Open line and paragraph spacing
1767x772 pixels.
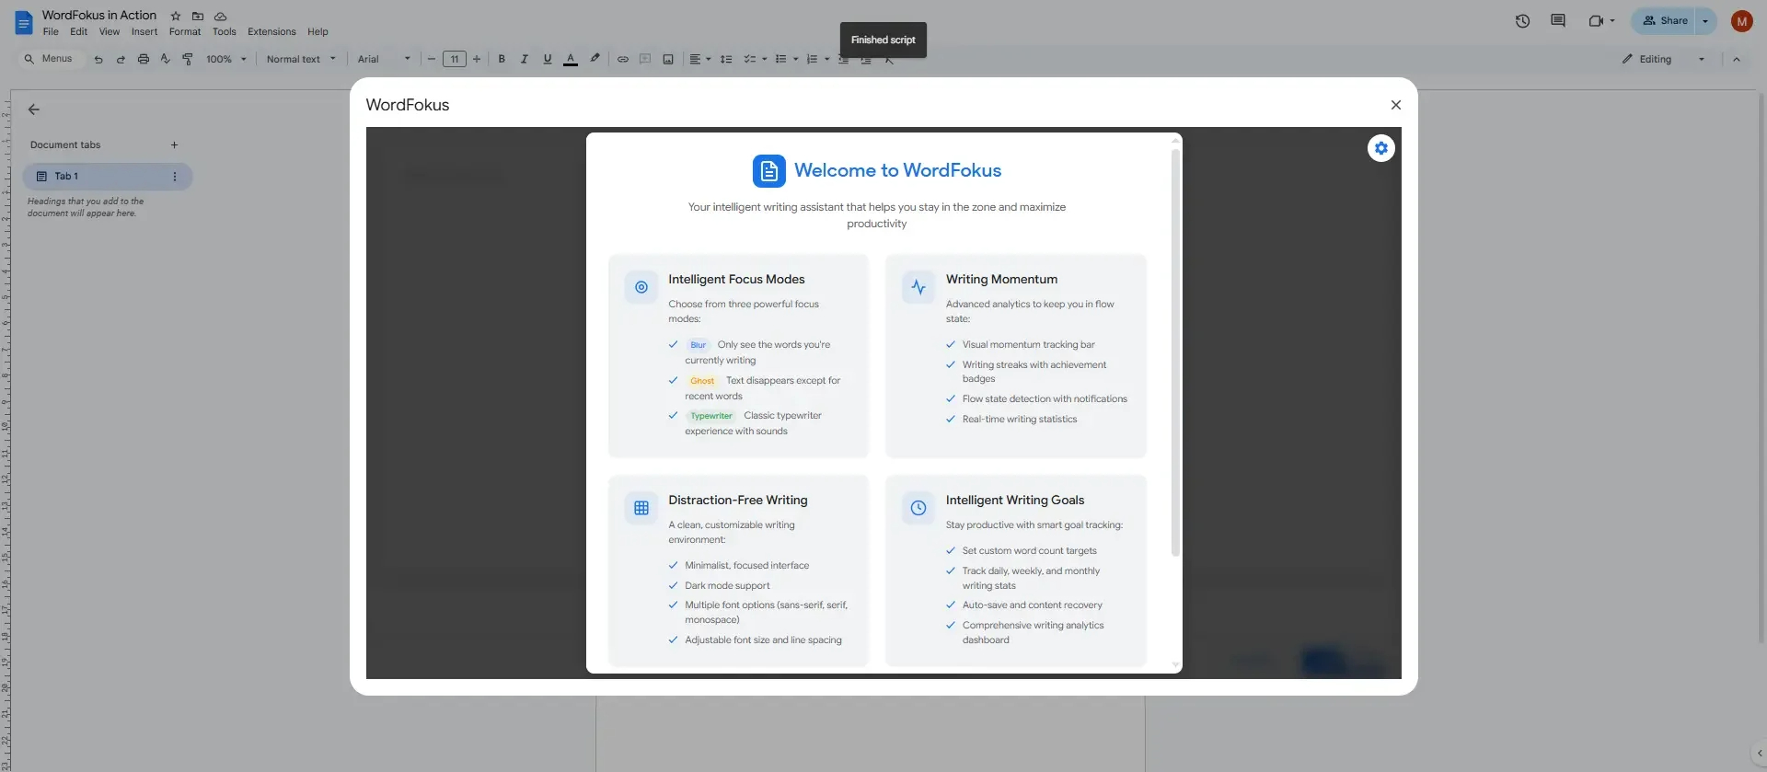tap(726, 59)
